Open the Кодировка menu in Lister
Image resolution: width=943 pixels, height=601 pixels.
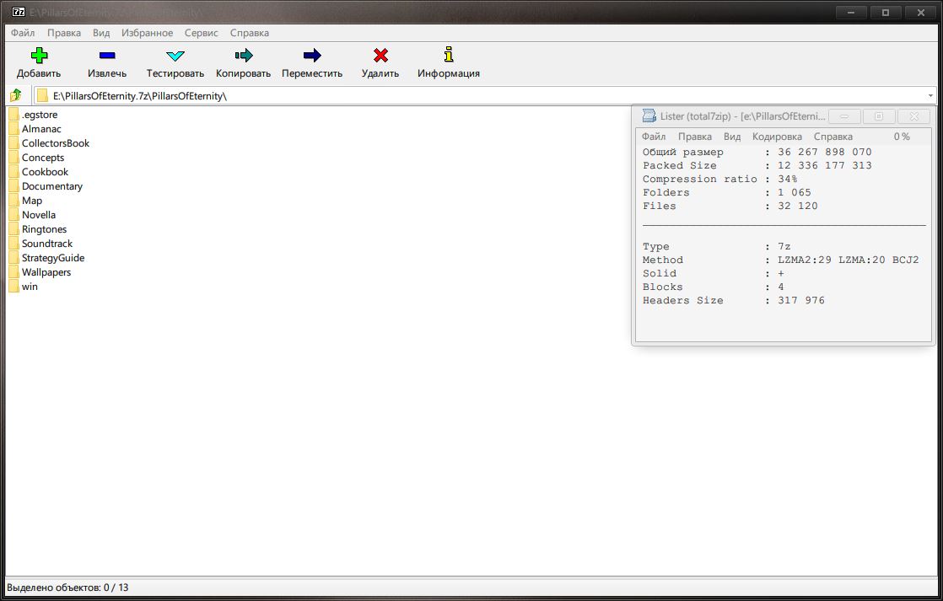pyautogui.click(x=777, y=137)
